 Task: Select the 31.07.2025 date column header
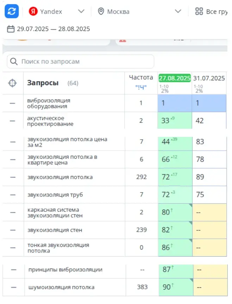click(x=209, y=78)
